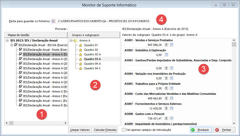Select IES/Declaração Anual - Anexo G row
Image resolution: width=240 pixels, height=136 pixels.
click(x=45, y=91)
